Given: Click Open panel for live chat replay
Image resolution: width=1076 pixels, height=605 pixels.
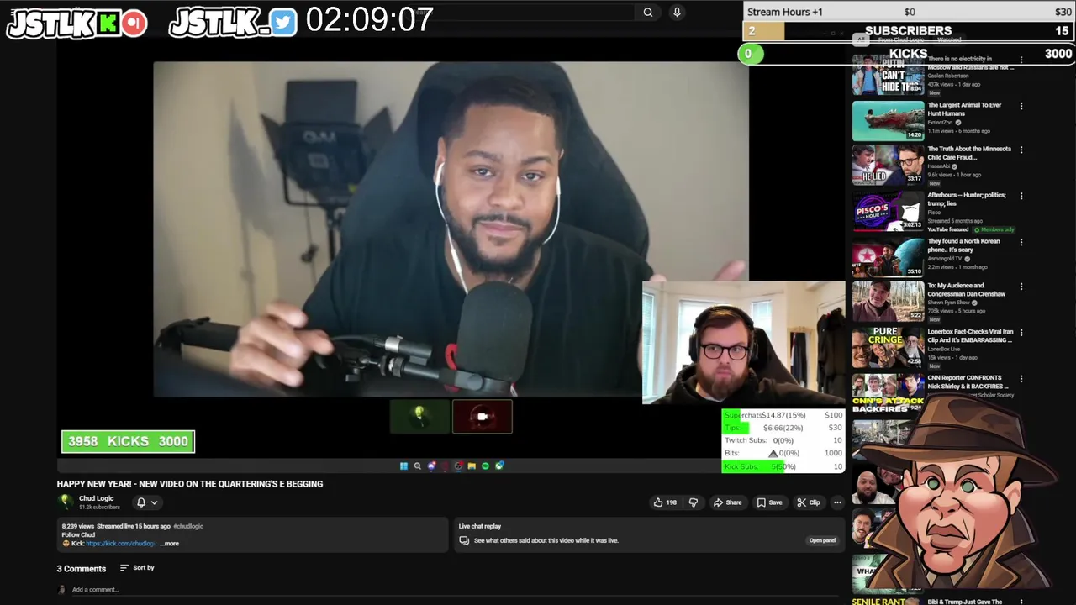Looking at the screenshot, I should [x=822, y=540].
